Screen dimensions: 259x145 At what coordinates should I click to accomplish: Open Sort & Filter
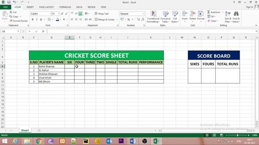pyautogui.click(x=228, y=17)
